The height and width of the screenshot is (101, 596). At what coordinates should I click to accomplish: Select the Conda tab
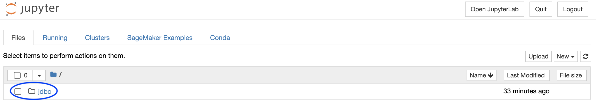point(220,38)
